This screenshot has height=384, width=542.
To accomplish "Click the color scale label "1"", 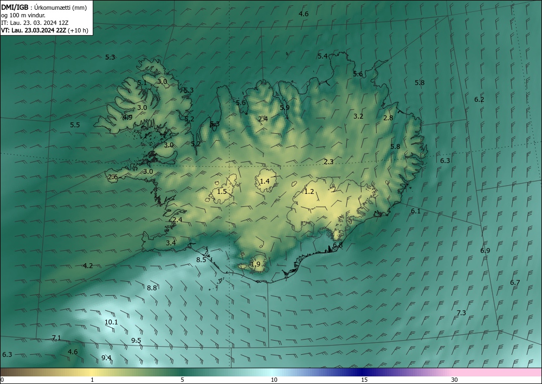I will [92, 380].
